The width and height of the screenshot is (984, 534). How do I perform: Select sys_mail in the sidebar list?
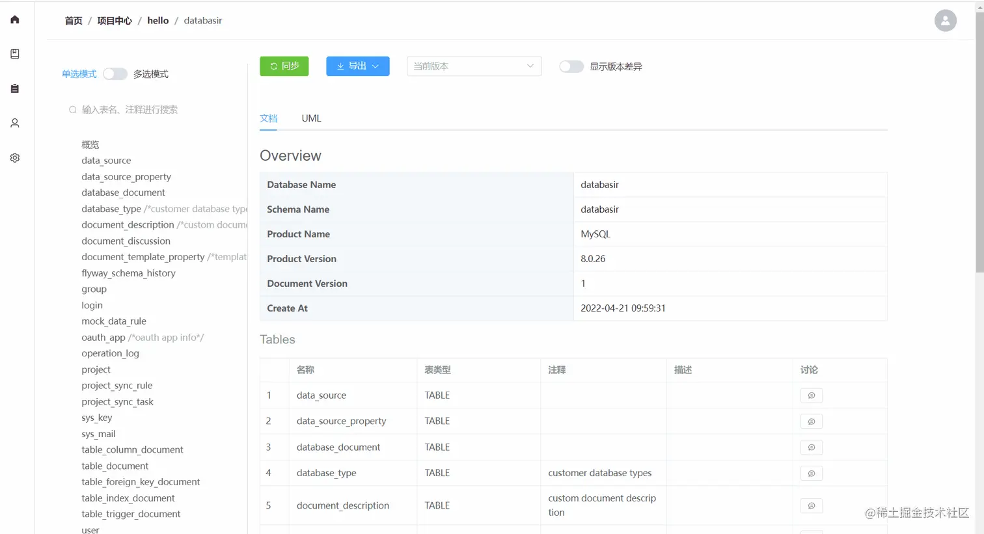(98, 434)
